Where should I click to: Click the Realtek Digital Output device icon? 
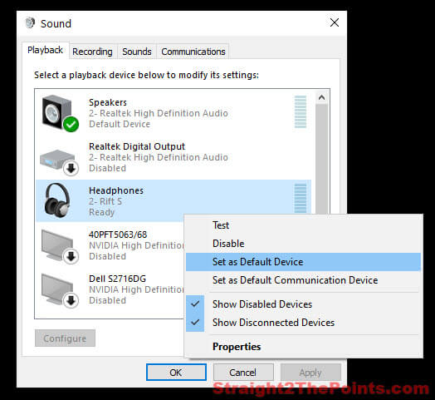click(x=59, y=162)
